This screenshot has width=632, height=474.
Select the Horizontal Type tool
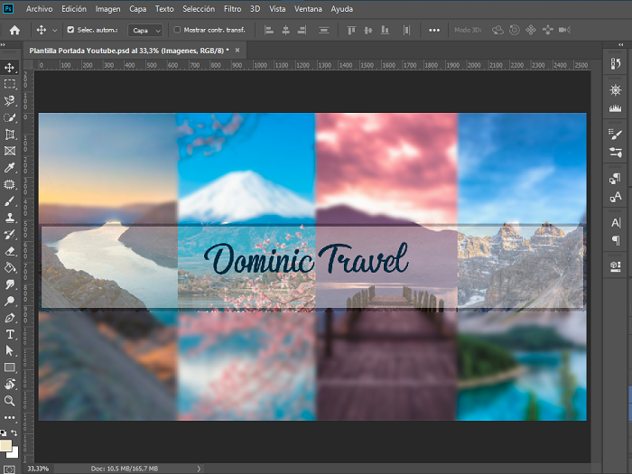pyautogui.click(x=9, y=334)
